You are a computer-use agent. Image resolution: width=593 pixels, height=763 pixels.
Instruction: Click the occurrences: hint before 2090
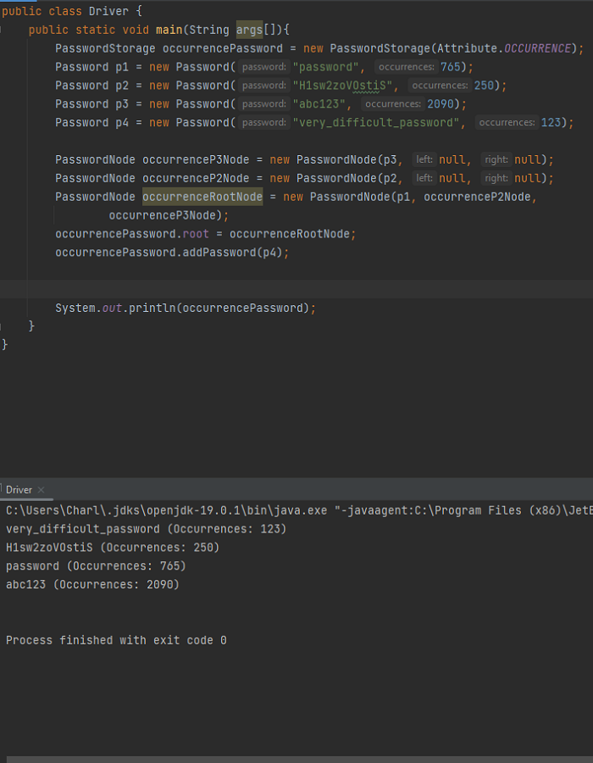click(393, 103)
